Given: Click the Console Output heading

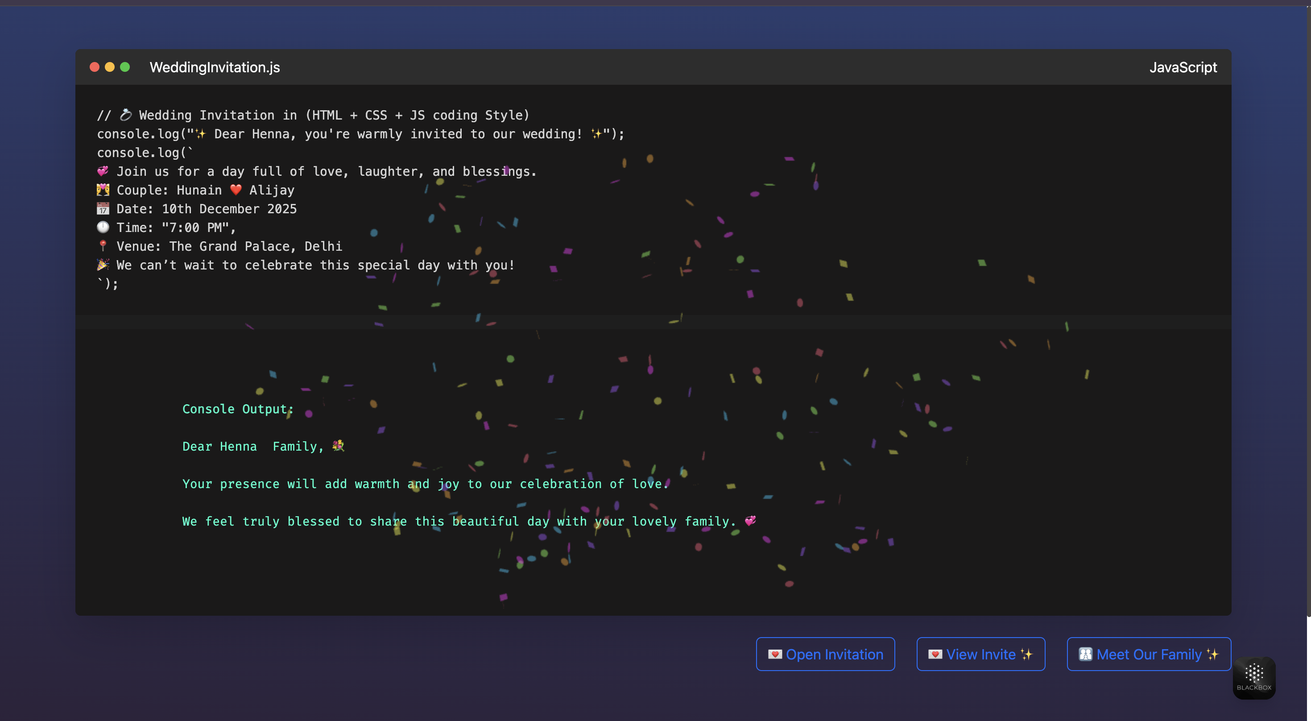Looking at the screenshot, I should [x=238, y=409].
